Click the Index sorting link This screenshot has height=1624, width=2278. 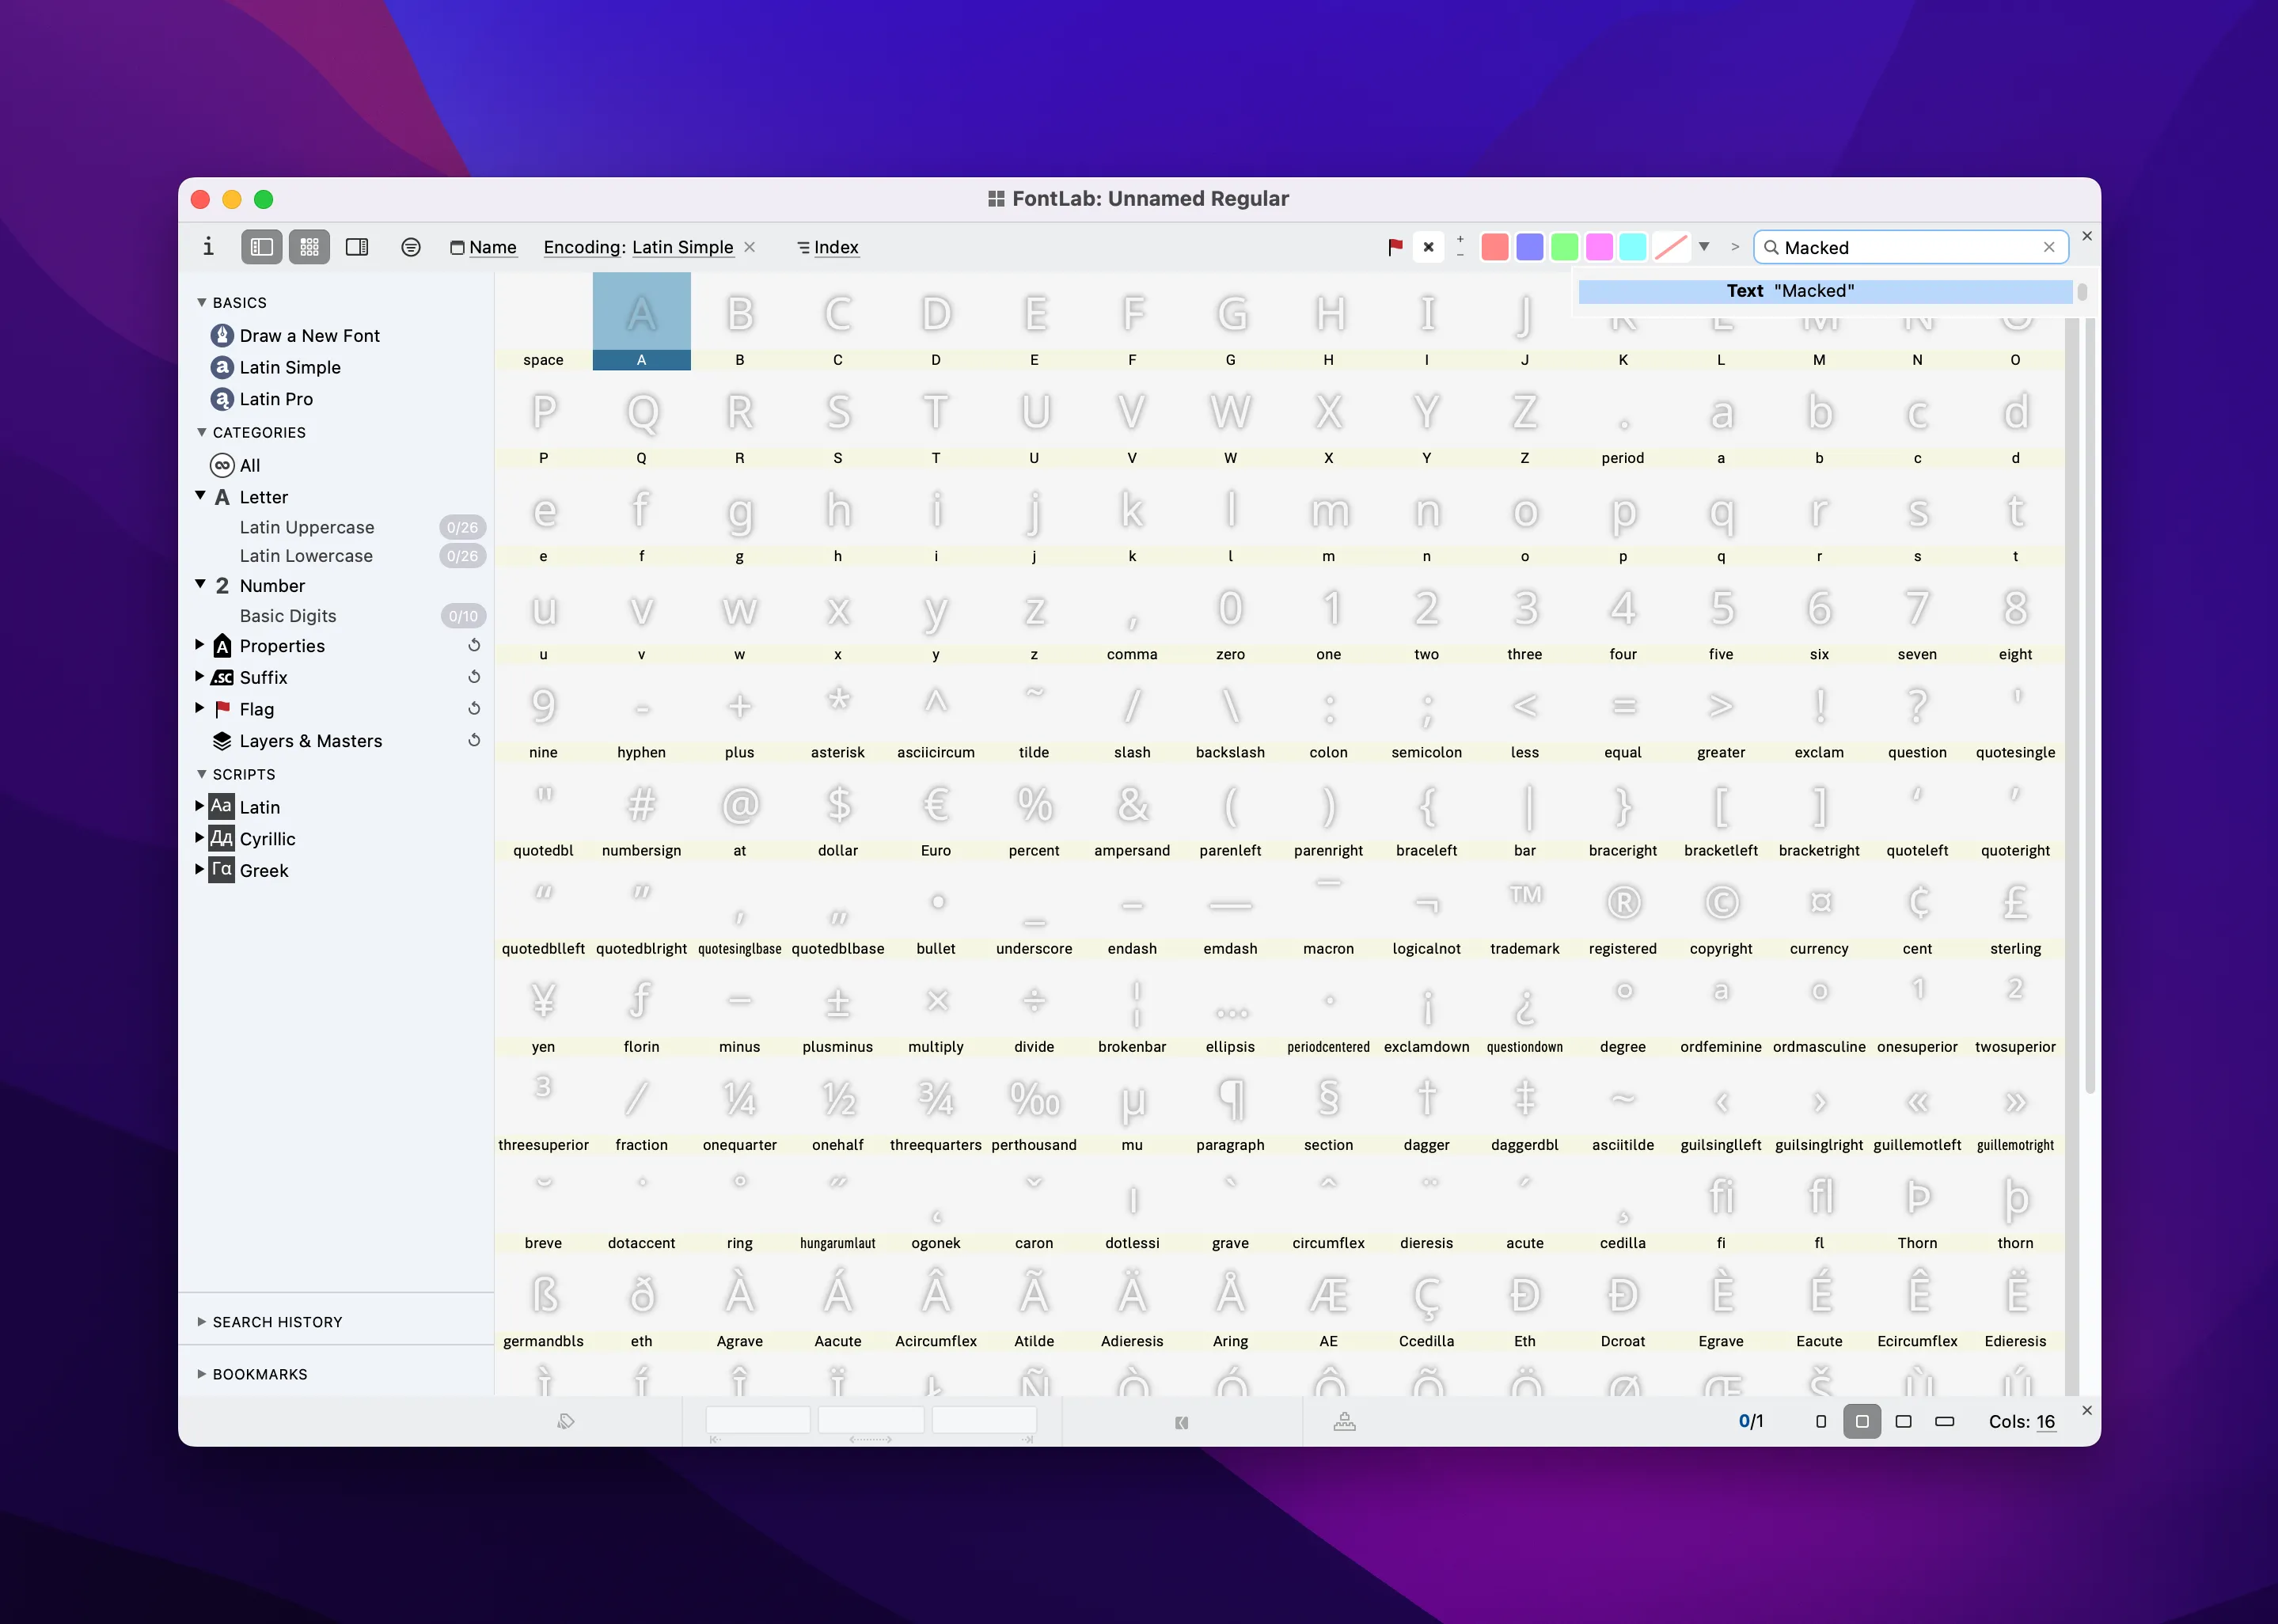tap(836, 247)
